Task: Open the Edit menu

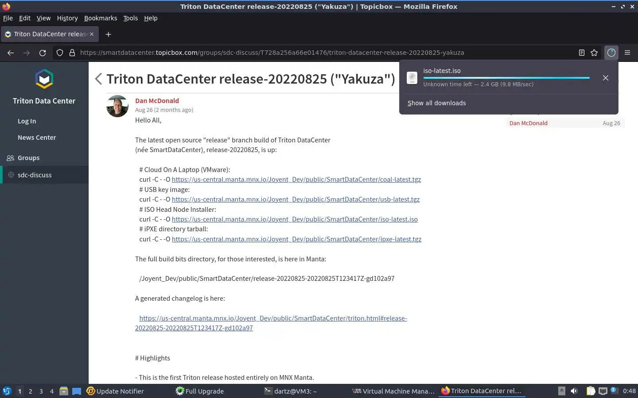Action: coord(25,18)
